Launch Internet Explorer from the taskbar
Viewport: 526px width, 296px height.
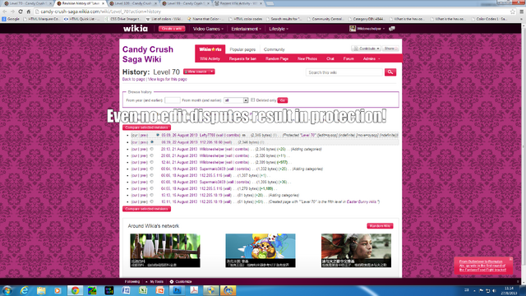[24, 290]
